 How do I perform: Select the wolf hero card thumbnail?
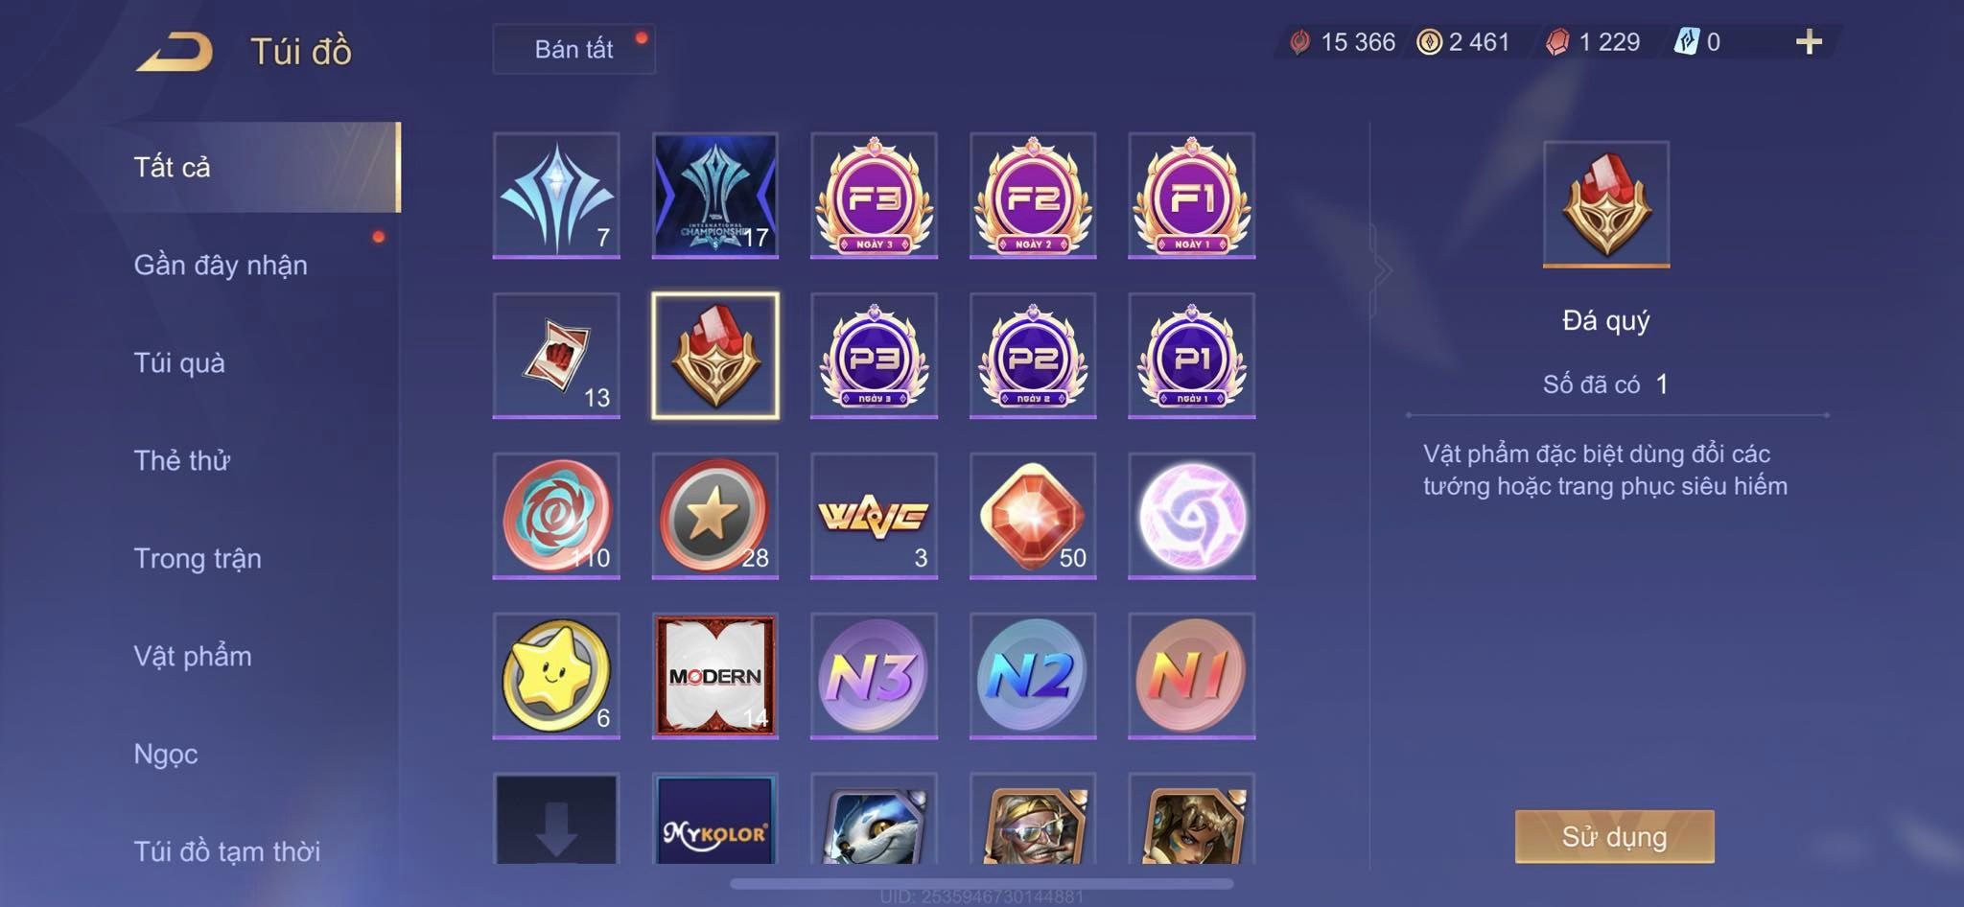pos(874,821)
